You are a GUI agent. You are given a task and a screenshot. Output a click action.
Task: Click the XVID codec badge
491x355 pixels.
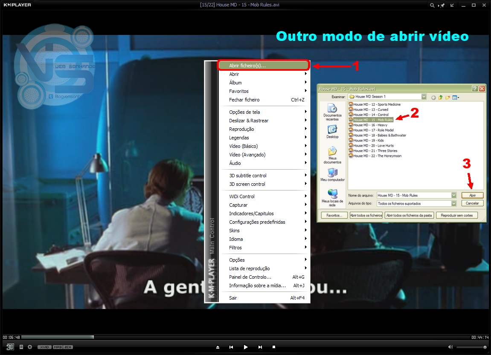click(44, 347)
